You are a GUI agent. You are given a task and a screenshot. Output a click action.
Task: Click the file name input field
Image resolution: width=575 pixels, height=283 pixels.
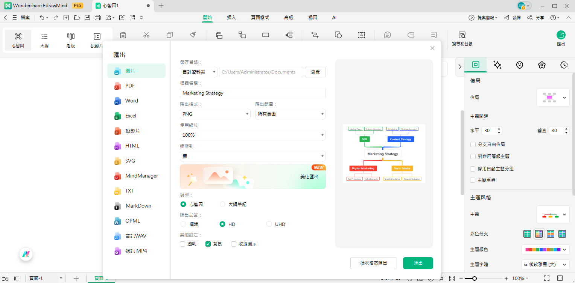253,93
